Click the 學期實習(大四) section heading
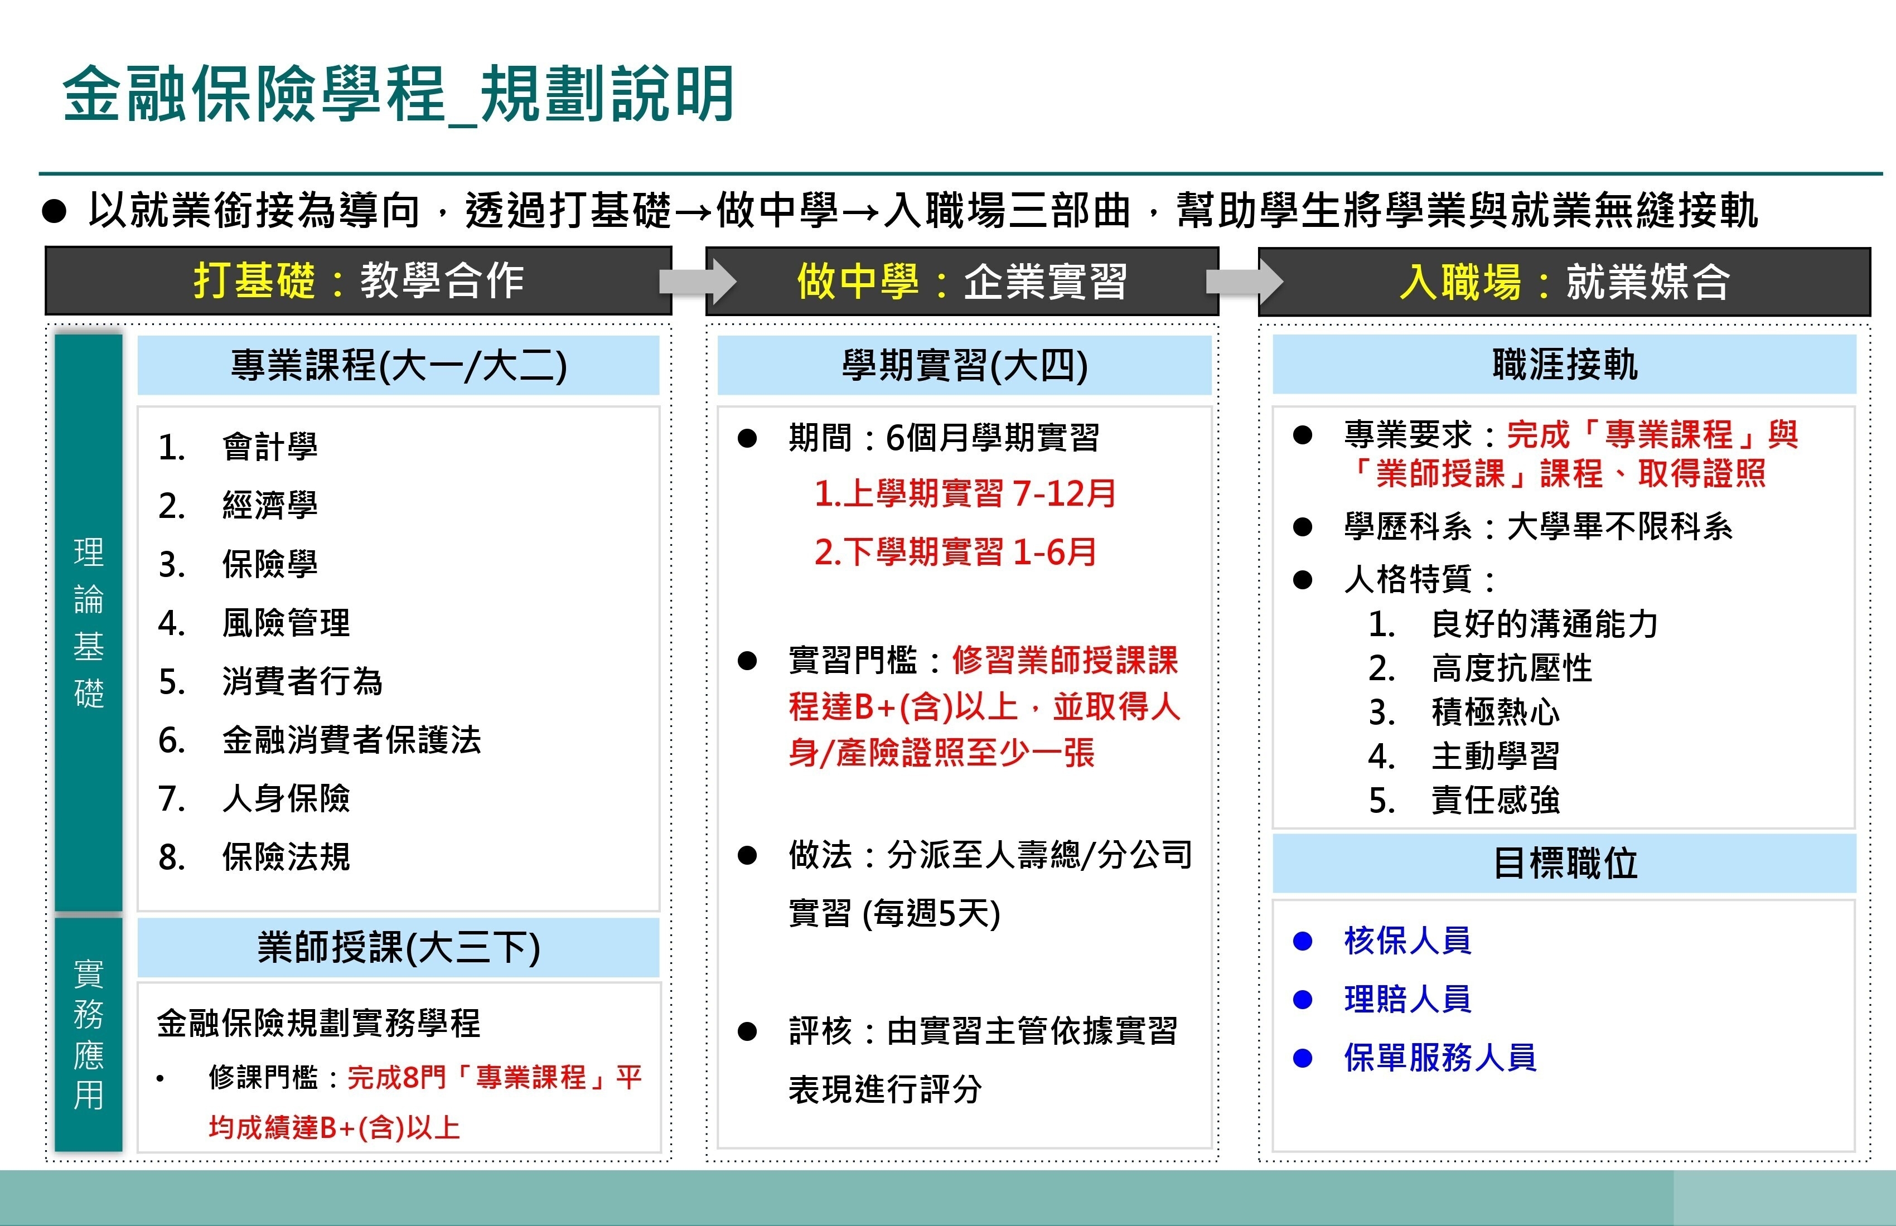 tap(964, 365)
